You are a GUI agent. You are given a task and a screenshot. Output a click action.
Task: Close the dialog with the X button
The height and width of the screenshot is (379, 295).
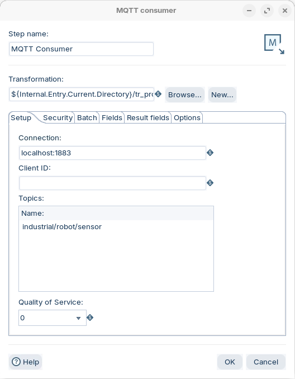coord(285,11)
